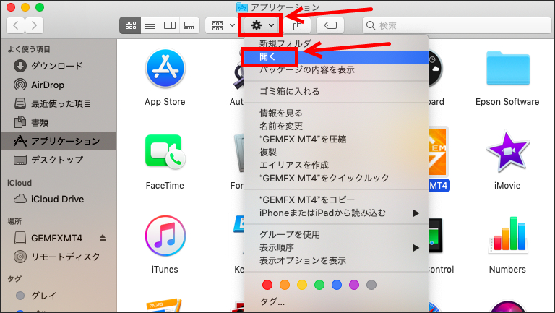555x313 pixels.
Task: Eject the GEMFXMT4 volume
Action: [x=103, y=238]
